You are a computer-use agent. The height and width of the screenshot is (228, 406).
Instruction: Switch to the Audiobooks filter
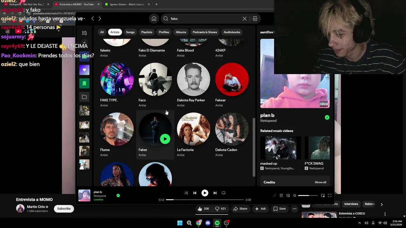click(232, 32)
